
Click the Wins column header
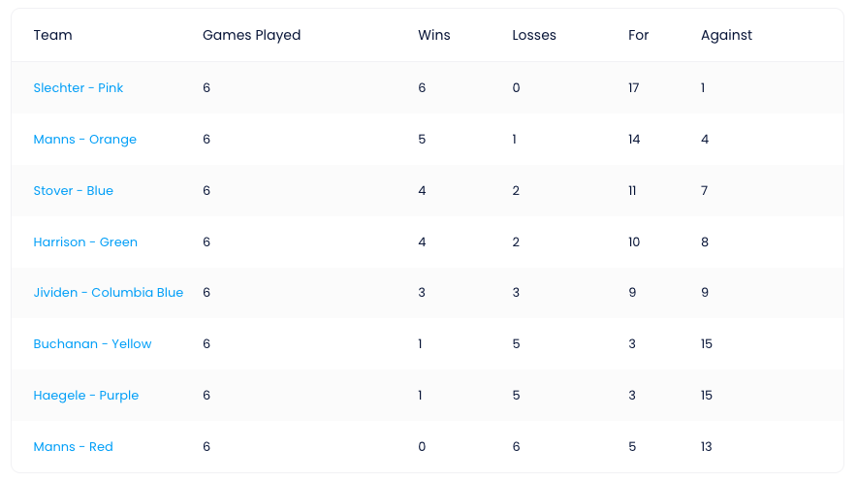click(x=434, y=35)
